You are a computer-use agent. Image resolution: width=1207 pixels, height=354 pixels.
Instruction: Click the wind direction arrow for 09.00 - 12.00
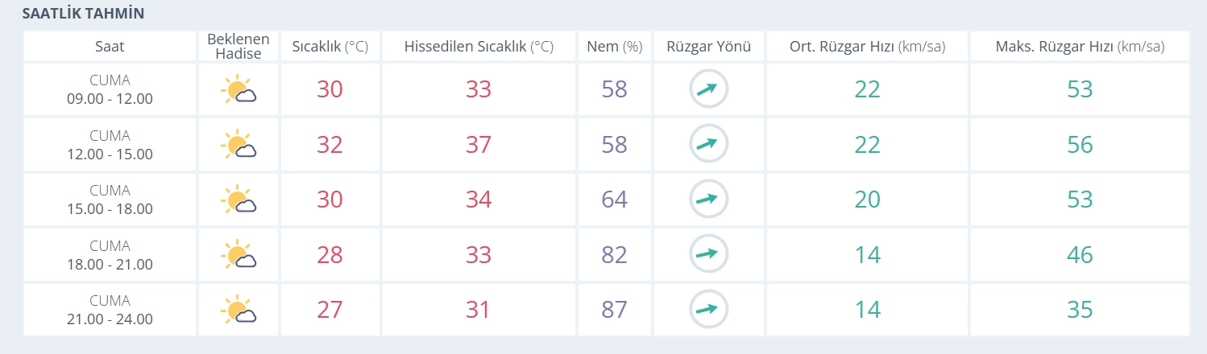pos(708,89)
